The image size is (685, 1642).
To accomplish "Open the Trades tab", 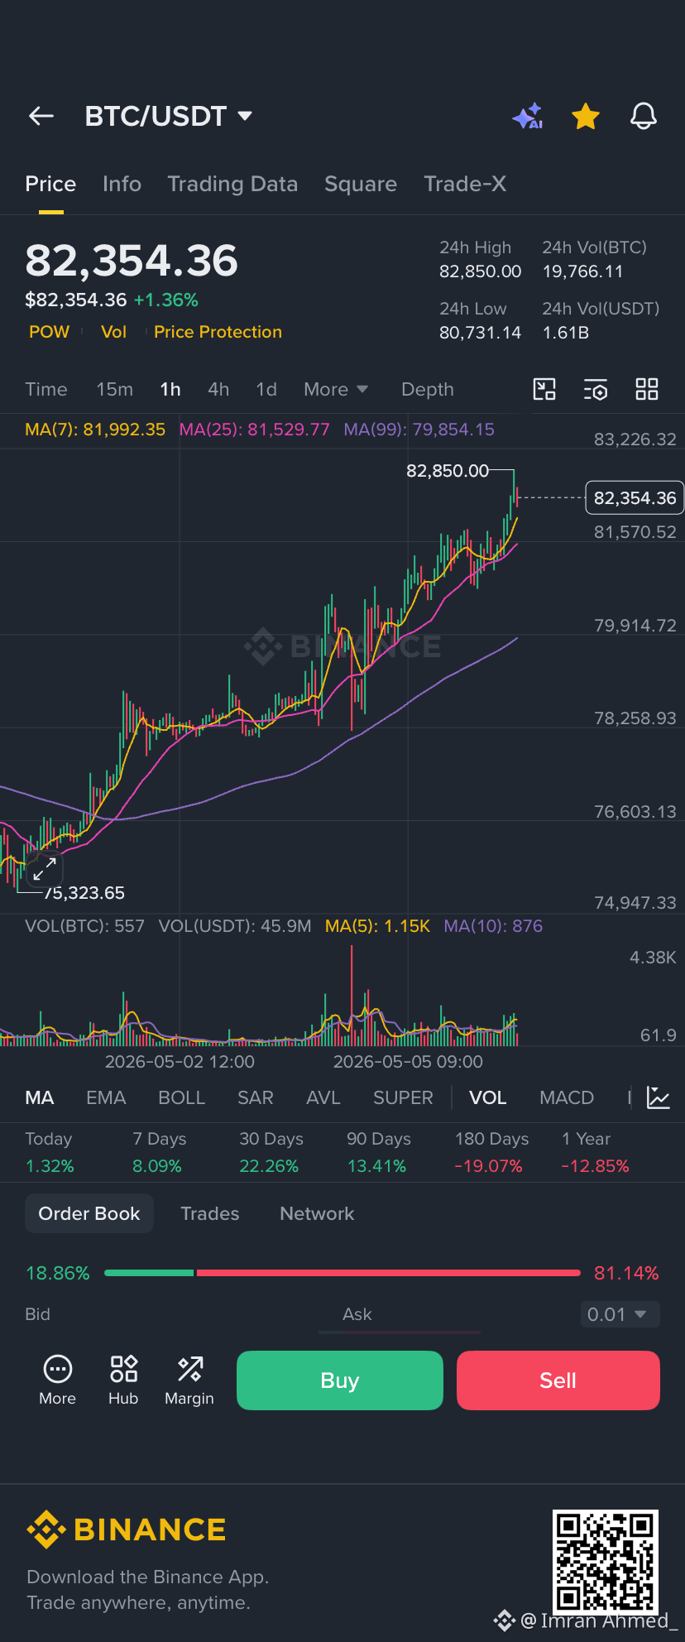I will pos(210,1213).
